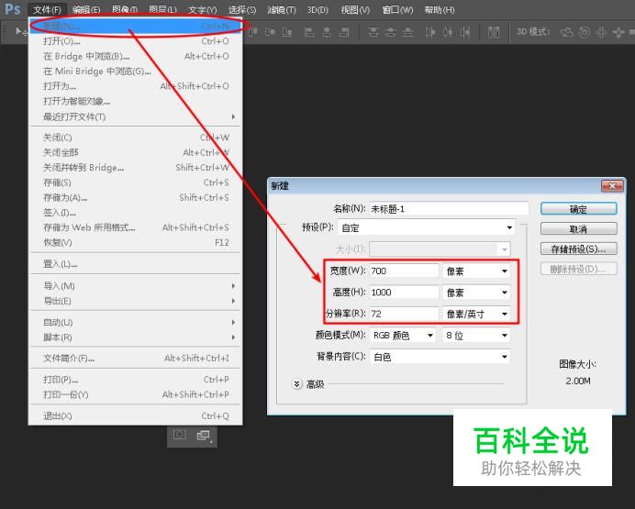Click the auto-align layers icon
Screen dimensions: 635x509
click(494, 32)
